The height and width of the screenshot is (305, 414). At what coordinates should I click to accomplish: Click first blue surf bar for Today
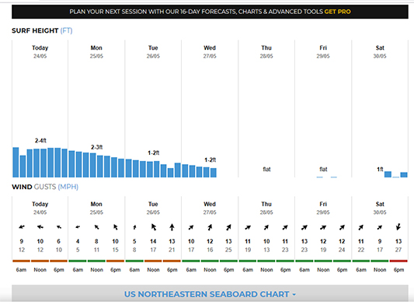pos(16,162)
